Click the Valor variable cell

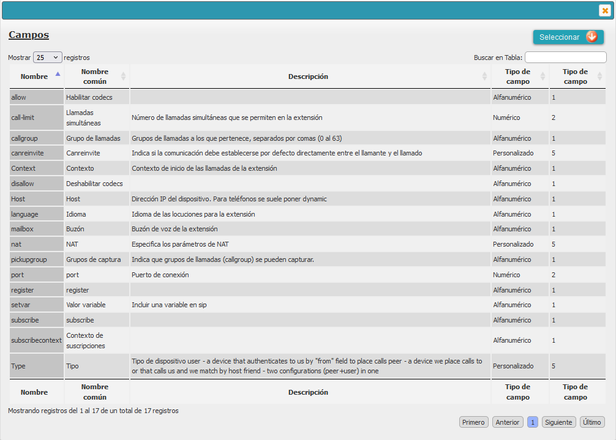click(x=97, y=305)
